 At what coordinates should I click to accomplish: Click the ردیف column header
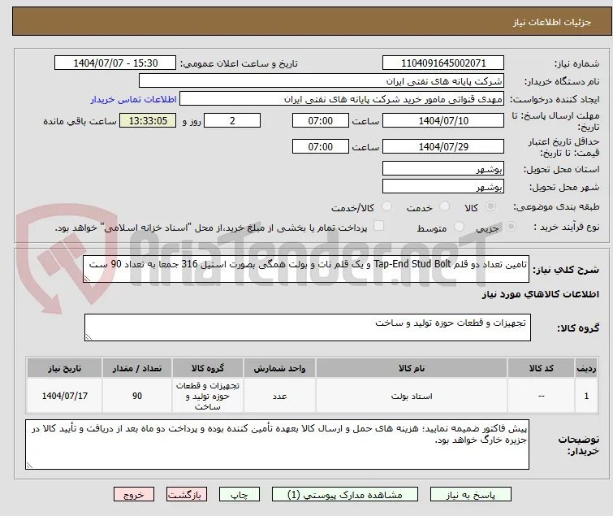[x=586, y=369]
